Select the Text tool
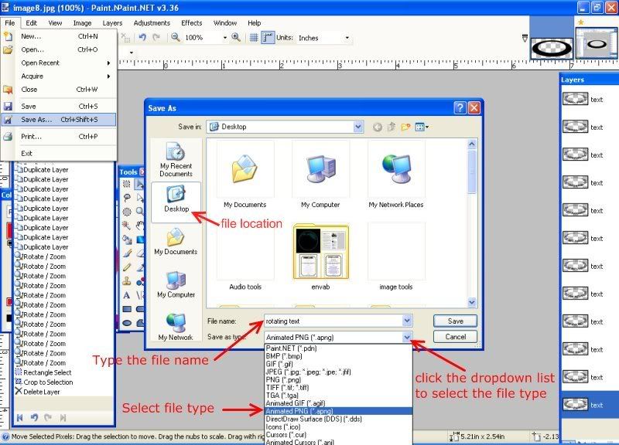 127,294
